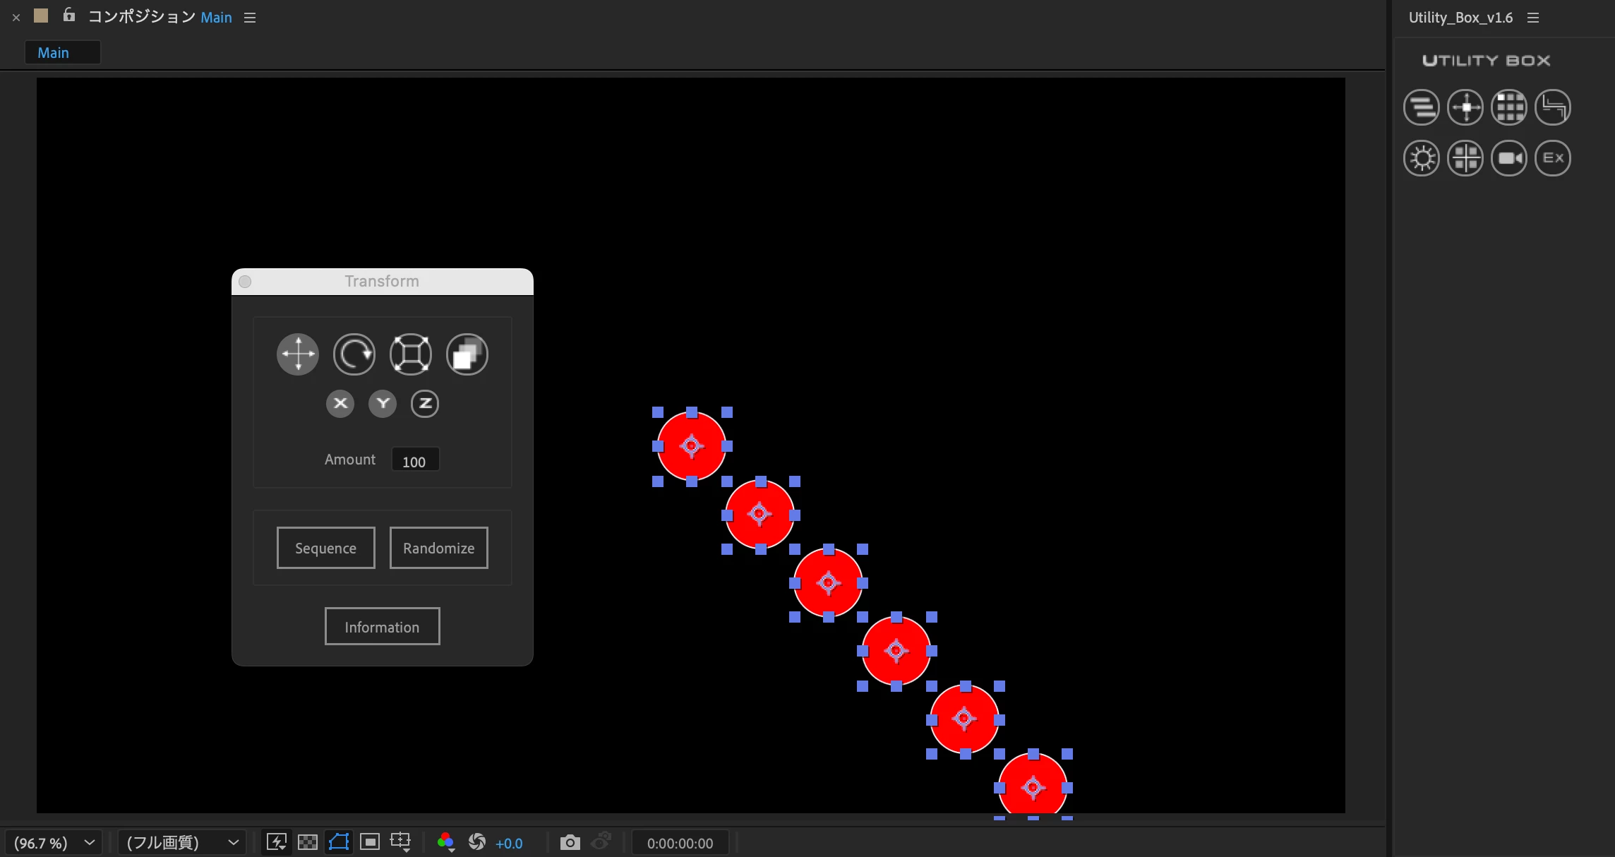Take a snapshot with the camera icon
Viewport: 1615px width, 857px height.
click(570, 842)
